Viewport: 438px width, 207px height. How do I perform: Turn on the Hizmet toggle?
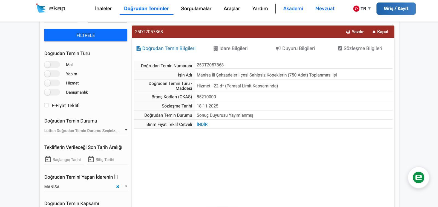click(52, 83)
